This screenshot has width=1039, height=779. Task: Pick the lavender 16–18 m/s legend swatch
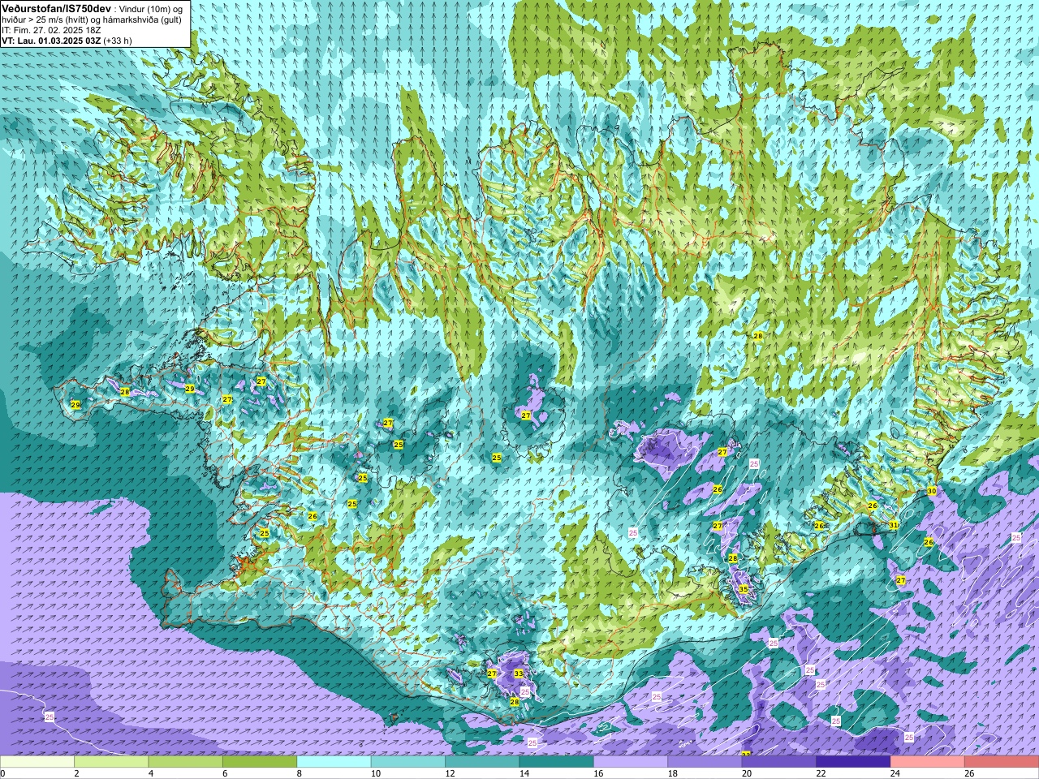(630, 762)
